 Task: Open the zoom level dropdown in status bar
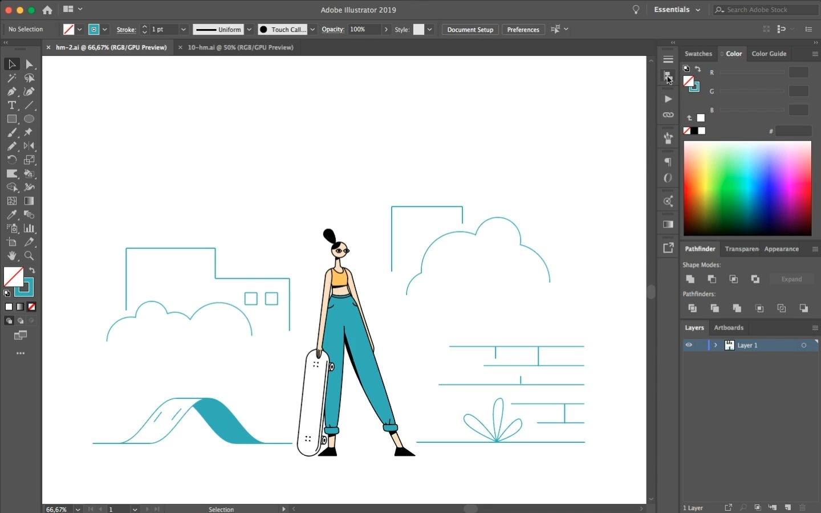click(78, 509)
